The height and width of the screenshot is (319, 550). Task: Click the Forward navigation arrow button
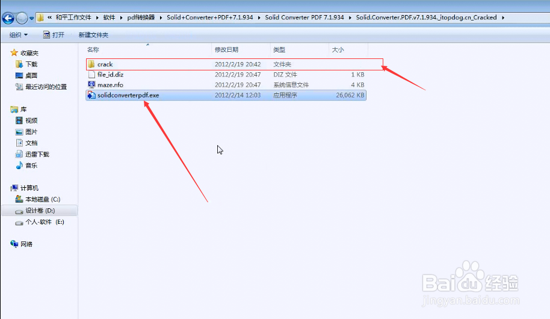coord(22,18)
